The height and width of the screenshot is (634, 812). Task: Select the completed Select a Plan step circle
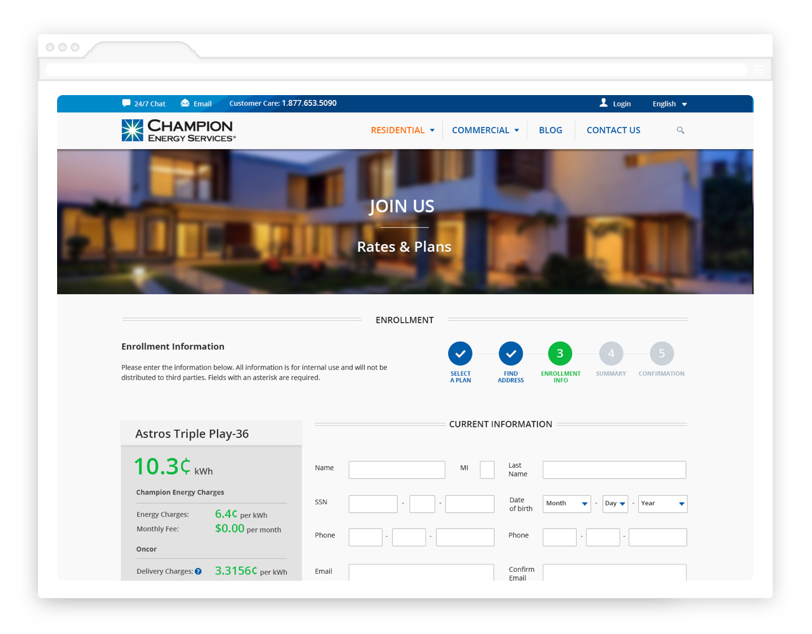(x=461, y=354)
